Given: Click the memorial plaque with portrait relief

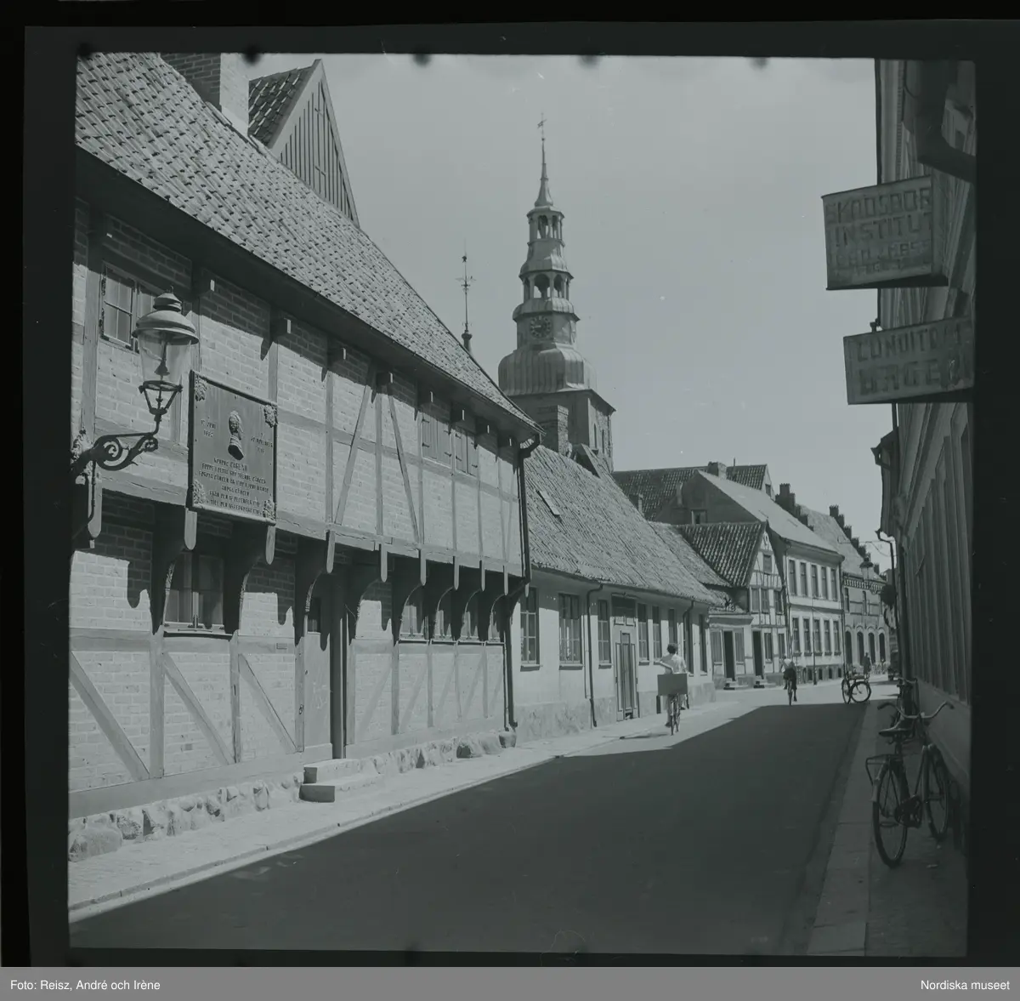Looking at the screenshot, I should coord(232,446).
